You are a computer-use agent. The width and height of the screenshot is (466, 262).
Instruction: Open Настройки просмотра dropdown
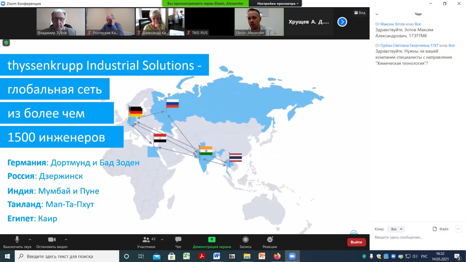click(x=278, y=3)
